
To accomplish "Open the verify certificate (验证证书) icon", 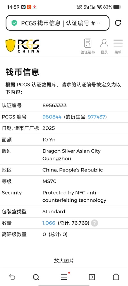I will pyautogui.click(x=88, y=46).
